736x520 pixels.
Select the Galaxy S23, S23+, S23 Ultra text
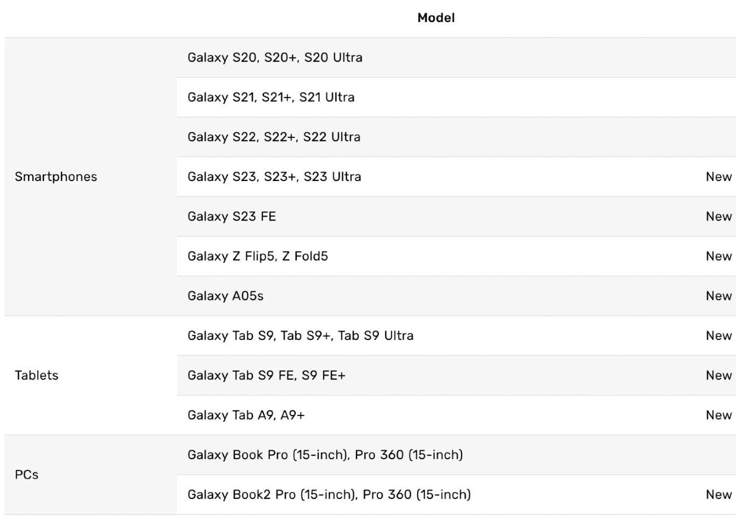[274, 177]
